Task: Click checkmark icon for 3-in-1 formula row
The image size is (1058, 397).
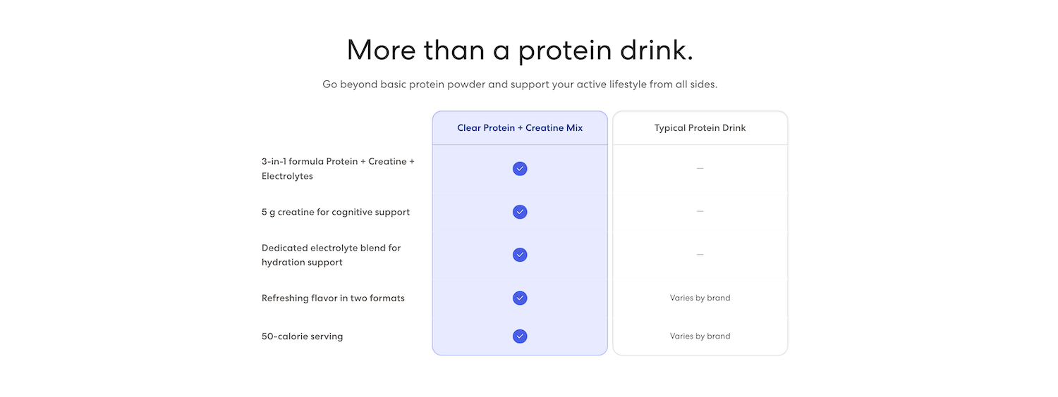Action: [x=520, y=169]
